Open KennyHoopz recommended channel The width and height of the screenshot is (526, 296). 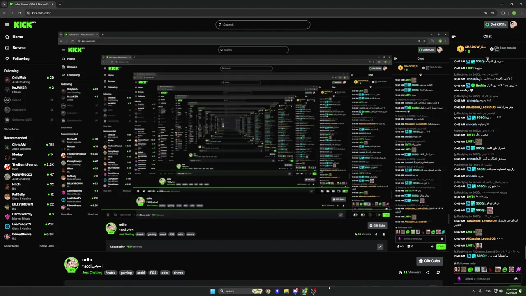tap(29, 176)
